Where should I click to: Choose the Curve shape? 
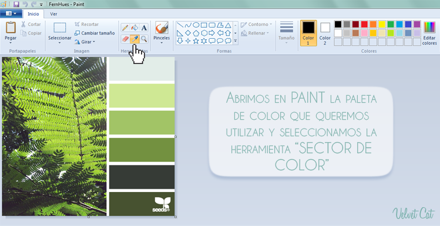pyautogui.click(x=188, y=25)
